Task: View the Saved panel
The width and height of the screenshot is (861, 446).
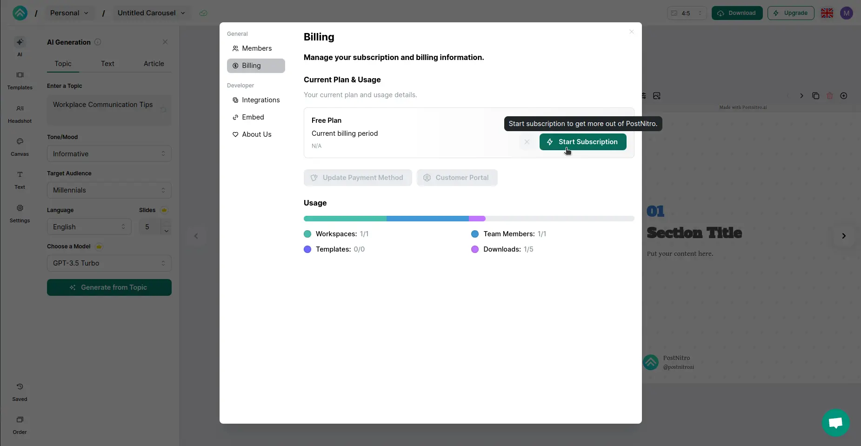Action: [x=20, y=391]
